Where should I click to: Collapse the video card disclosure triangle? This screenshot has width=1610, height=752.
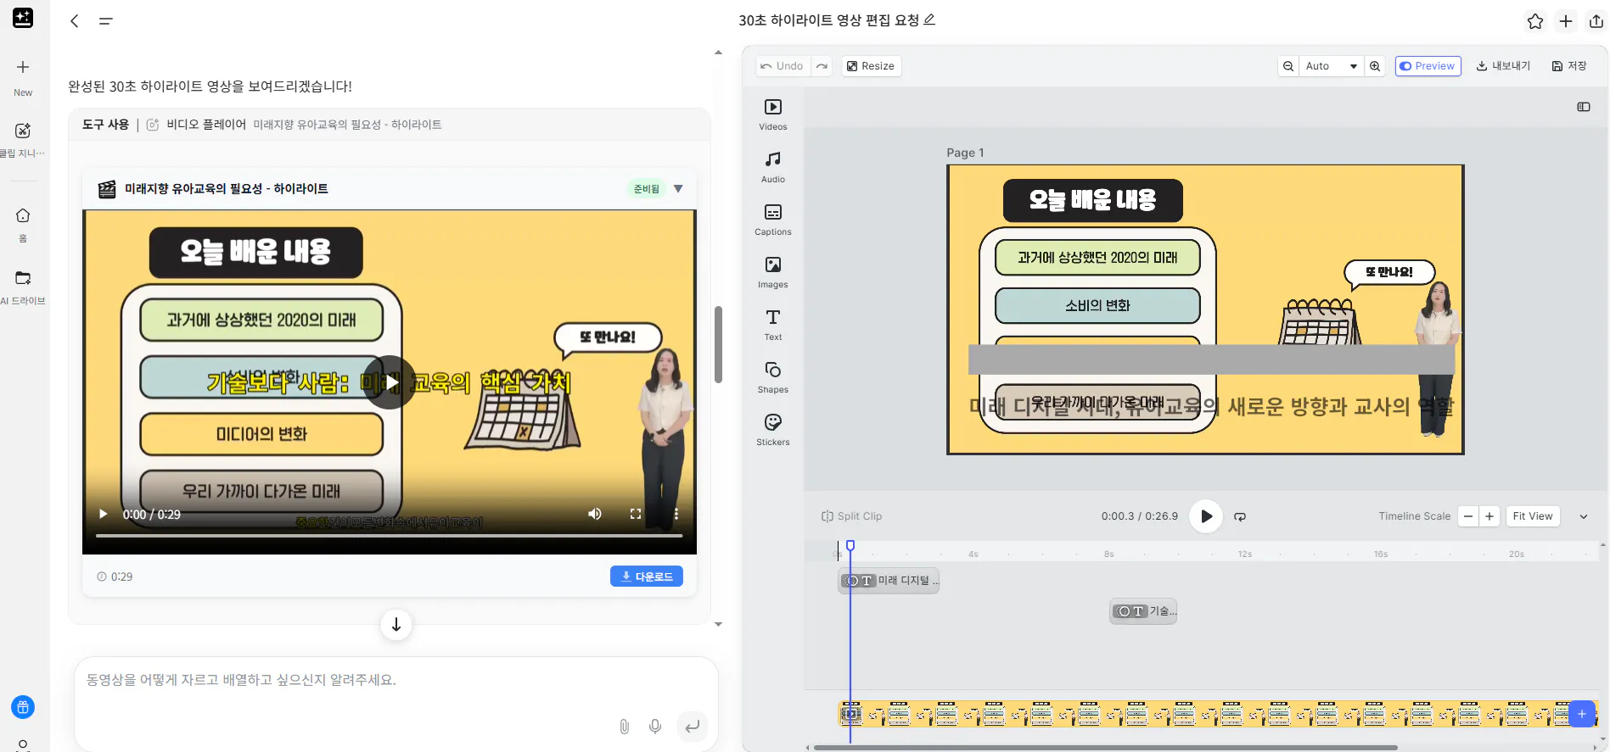click(678, 188)
